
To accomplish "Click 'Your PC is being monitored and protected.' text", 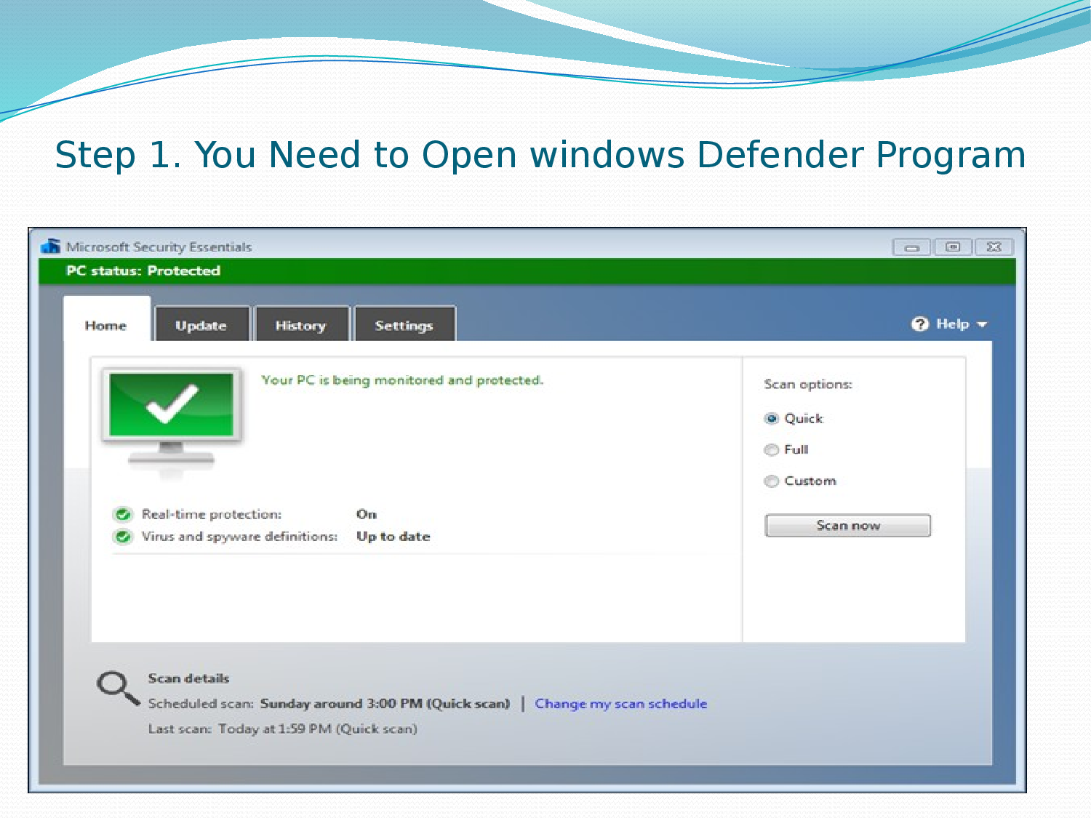I will [x=402, y=380].
